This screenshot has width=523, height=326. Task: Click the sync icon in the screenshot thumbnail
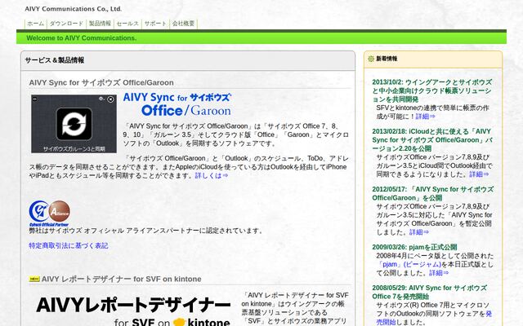(74, 124)
